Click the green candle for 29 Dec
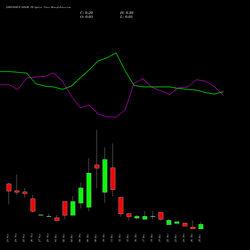This screenshot has width=250, height=250. [201, 226]
